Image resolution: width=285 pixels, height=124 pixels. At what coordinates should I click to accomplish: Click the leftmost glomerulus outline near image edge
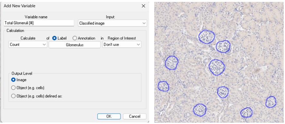[164, 86]
